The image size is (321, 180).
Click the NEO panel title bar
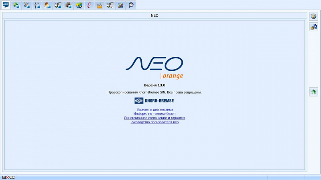pyautogui.click(x=154, y=15)
